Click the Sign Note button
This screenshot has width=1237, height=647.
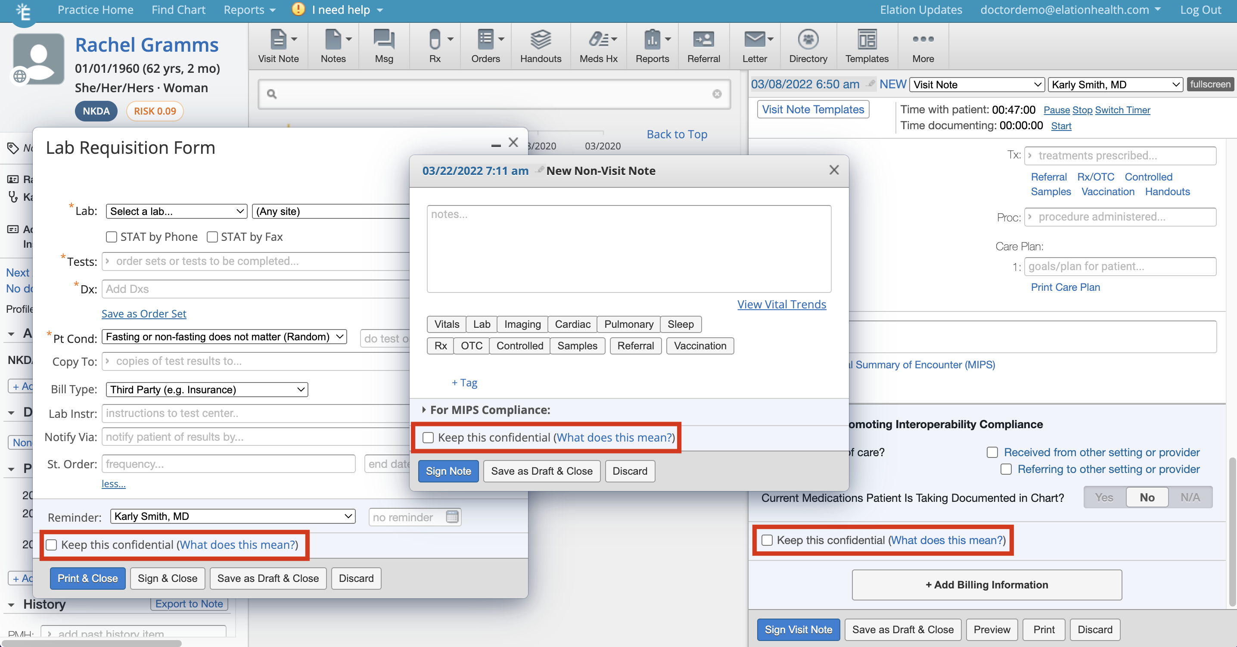coord(448,471)
